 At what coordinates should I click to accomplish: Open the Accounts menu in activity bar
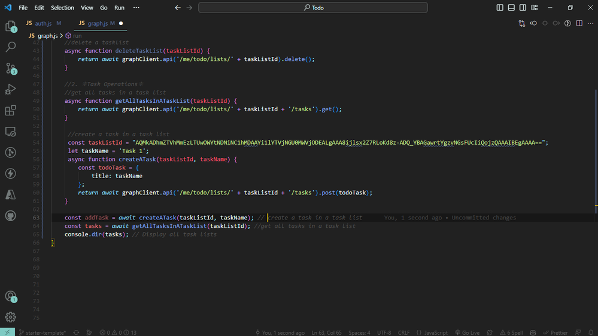[x=11, y=297]
